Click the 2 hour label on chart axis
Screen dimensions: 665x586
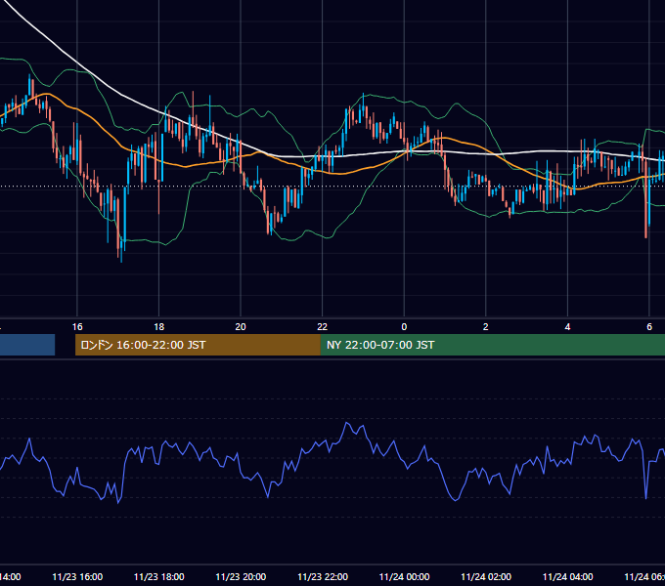tap(486, 327)
